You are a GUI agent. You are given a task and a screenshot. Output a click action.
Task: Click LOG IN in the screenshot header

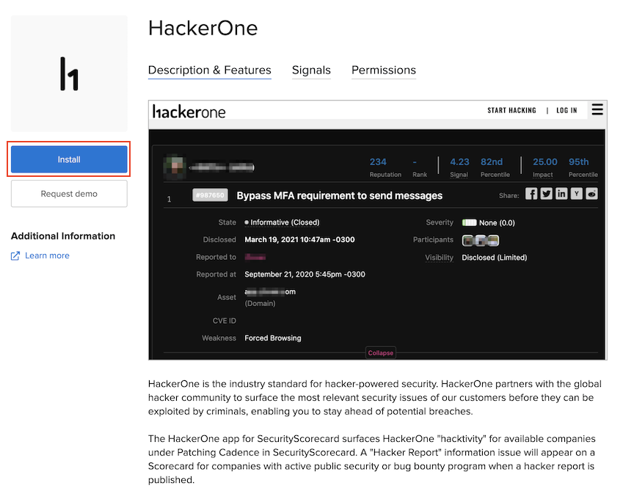point(566,111)
